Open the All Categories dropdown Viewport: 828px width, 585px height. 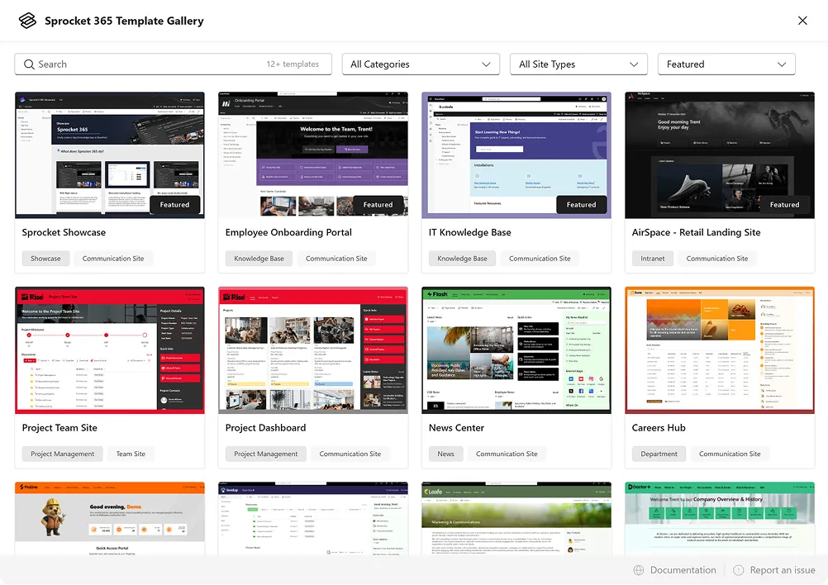pos(421,64)
